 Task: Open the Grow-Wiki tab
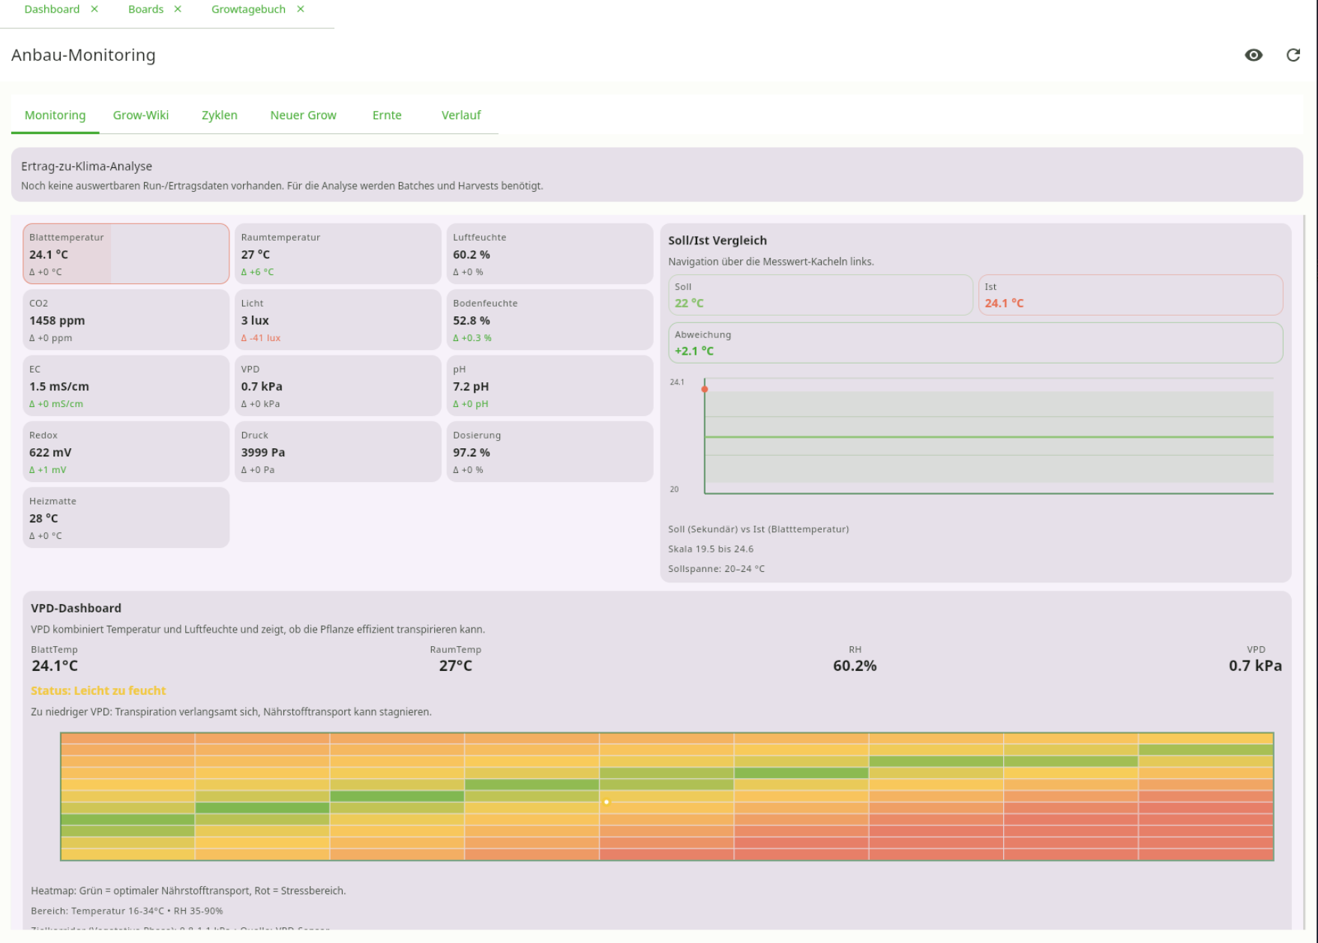point(141,115)
